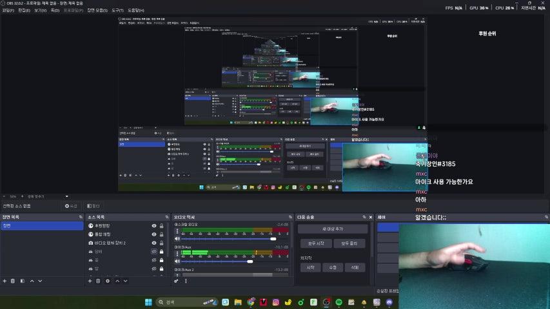Lock the 통합 채팅 source

[x=163, y=234]
